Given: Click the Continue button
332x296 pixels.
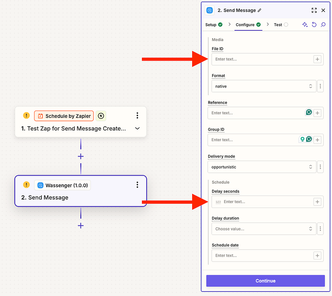Looking at the screenshot, I should (266, 281).
